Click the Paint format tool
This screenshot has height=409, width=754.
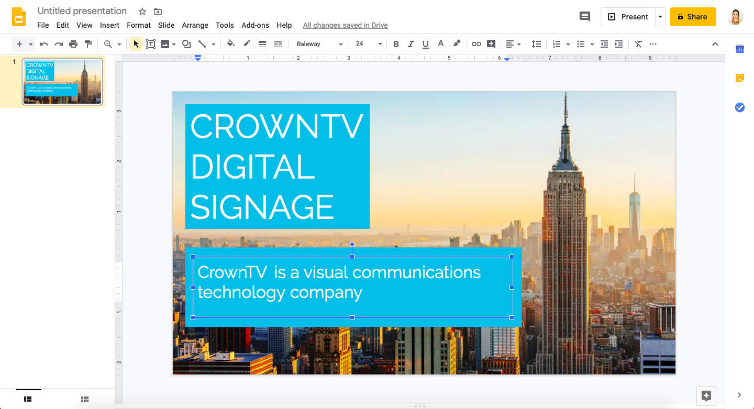tap(88, 44)
